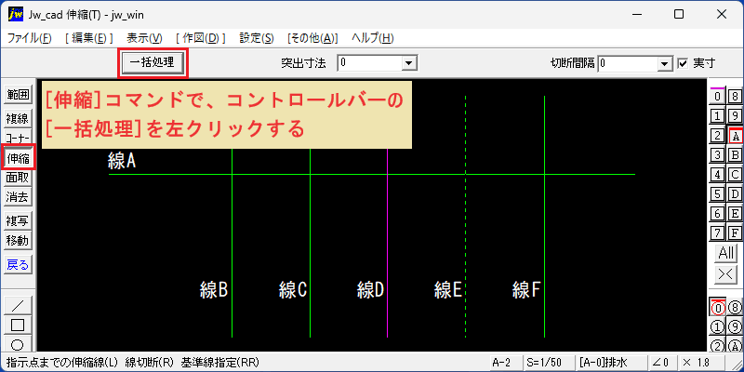Screen dimensions: 744x372
Task: Toggle the 実寸 checkbox
Action: pos(683,63)
